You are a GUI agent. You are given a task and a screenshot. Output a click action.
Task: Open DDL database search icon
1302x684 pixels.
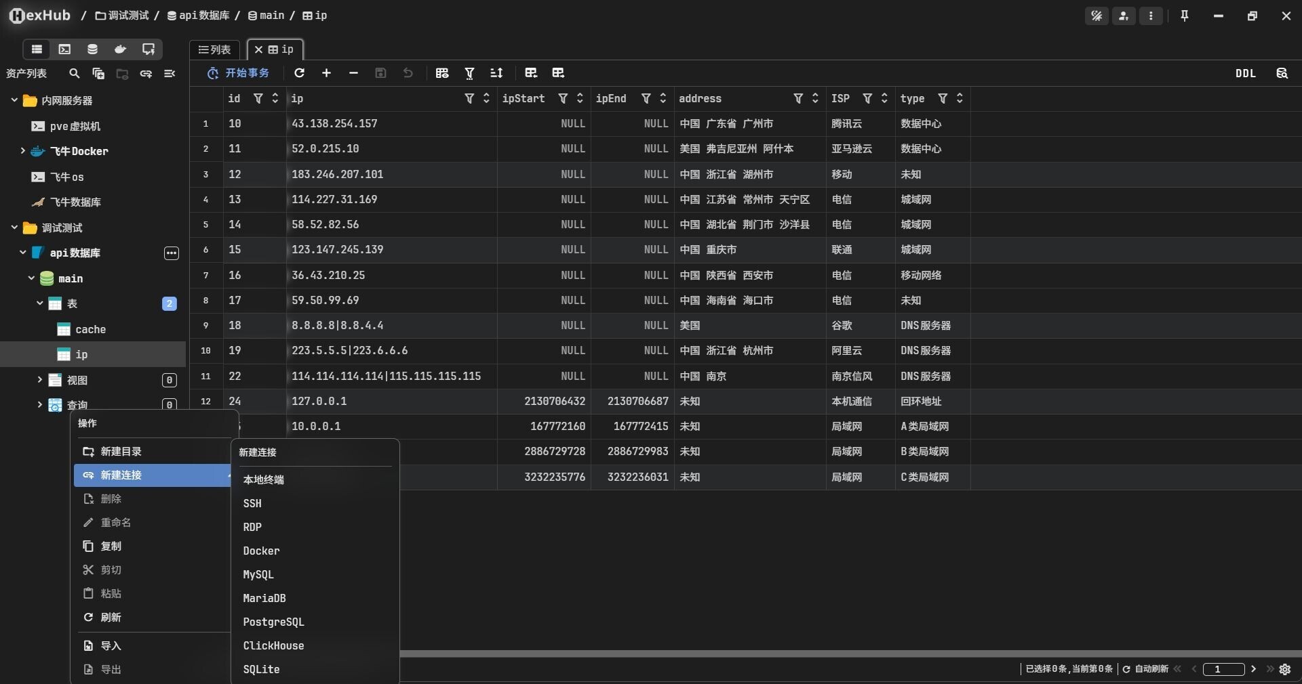pos(1282,73)
